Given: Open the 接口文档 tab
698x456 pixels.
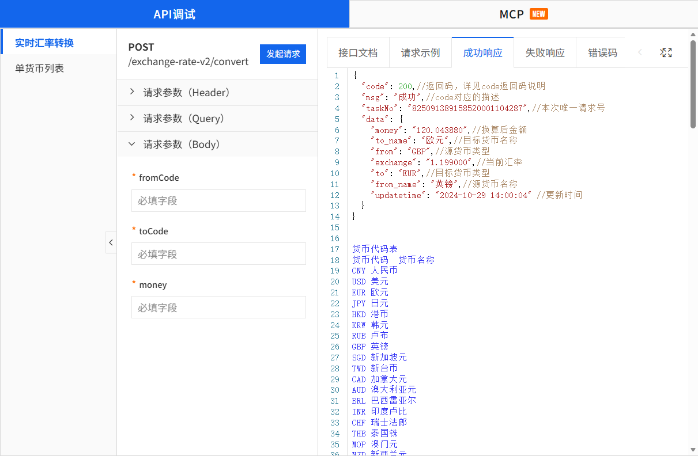Looking at the screenshot, I should click(358, 53).
